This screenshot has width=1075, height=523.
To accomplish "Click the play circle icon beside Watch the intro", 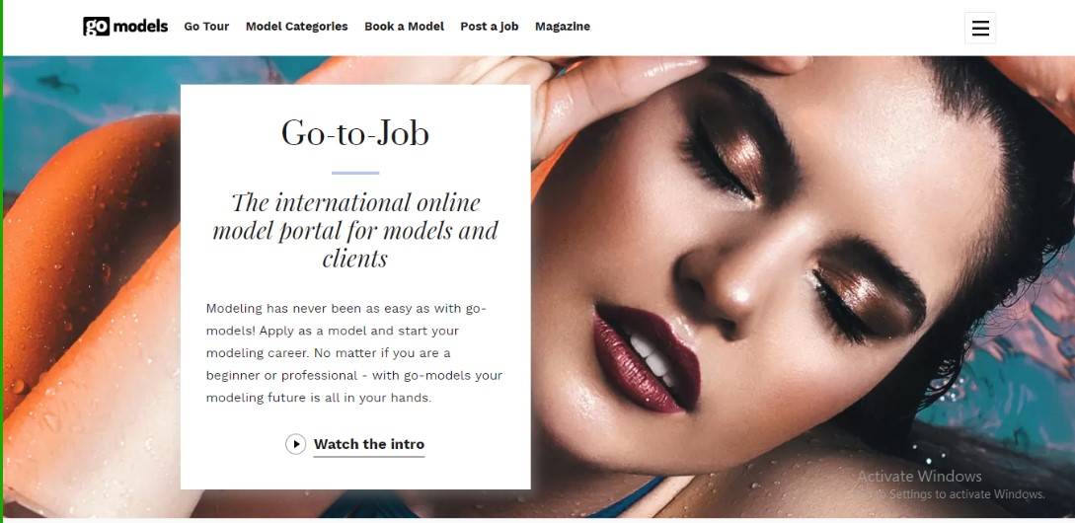I will [295, 444].
